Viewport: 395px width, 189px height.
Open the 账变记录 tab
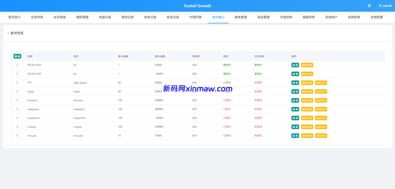click(173, 17)
